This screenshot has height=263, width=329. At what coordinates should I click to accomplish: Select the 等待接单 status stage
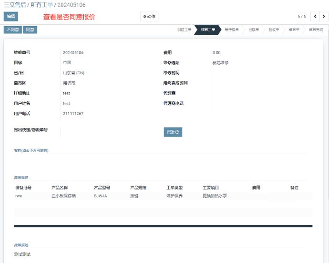click(232, 29)
